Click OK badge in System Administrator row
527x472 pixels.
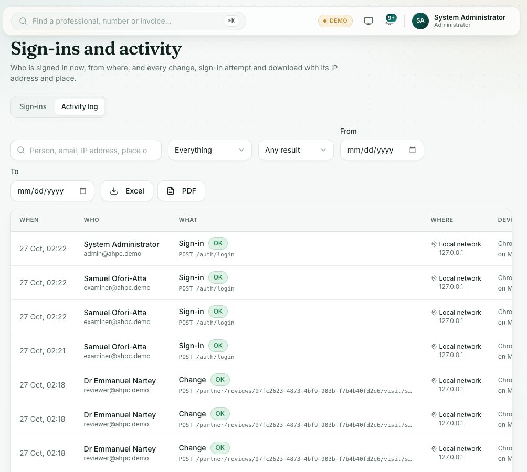click(x=218, y=243)
